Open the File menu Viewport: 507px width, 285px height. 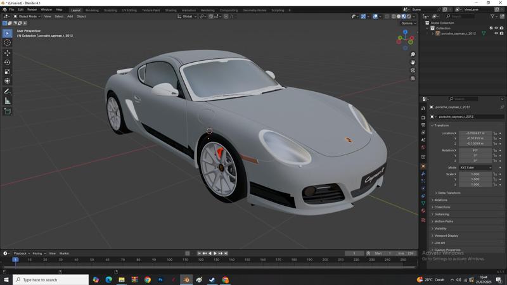(x=11, y=9)
